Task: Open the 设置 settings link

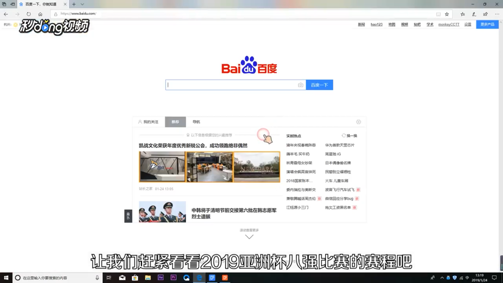Action: point(468,24)
